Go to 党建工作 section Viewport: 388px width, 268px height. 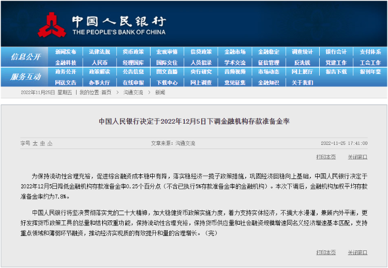tap(336, 63)
